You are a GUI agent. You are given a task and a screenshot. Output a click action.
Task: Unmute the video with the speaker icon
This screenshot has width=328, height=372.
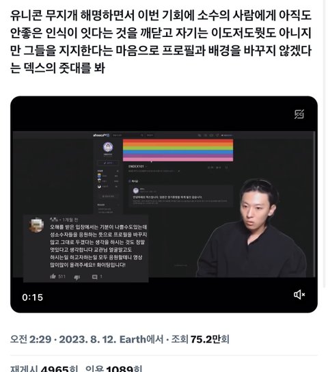pyautogui.click(x=299, y=295)
